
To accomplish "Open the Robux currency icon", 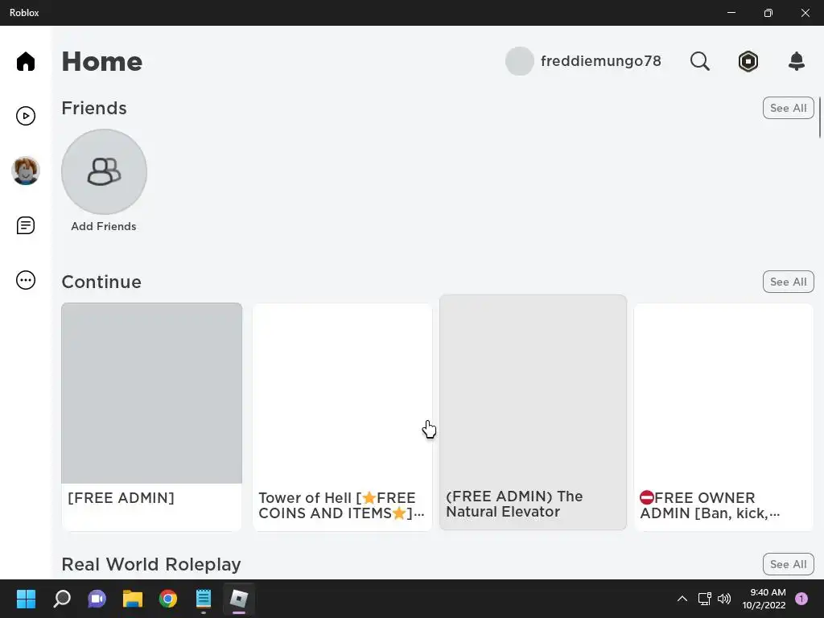I will click(x=748, y=61).
